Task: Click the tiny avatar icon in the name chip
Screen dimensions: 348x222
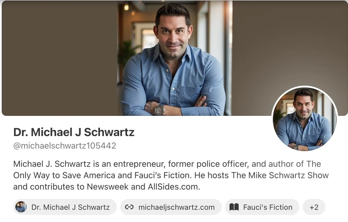Action: (21, 207)
